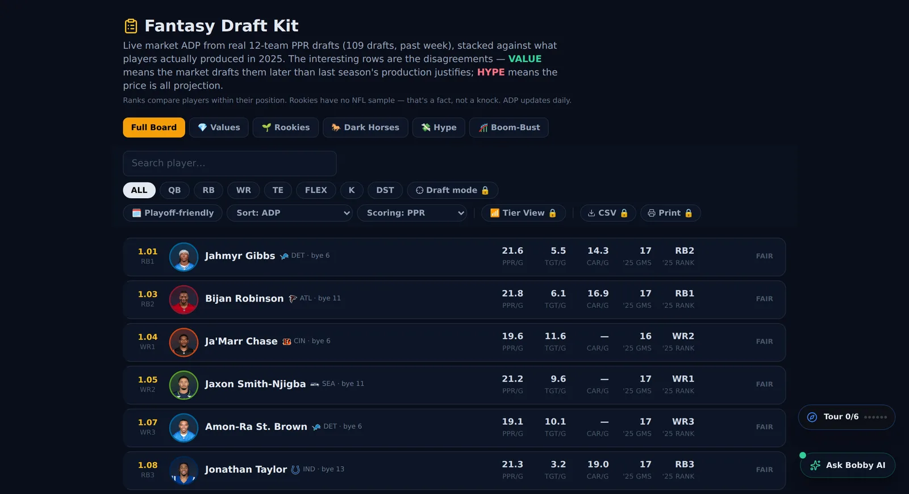Select the ALL positions filter
Viewport: 909px width, 494px height.
pos(139,190)
